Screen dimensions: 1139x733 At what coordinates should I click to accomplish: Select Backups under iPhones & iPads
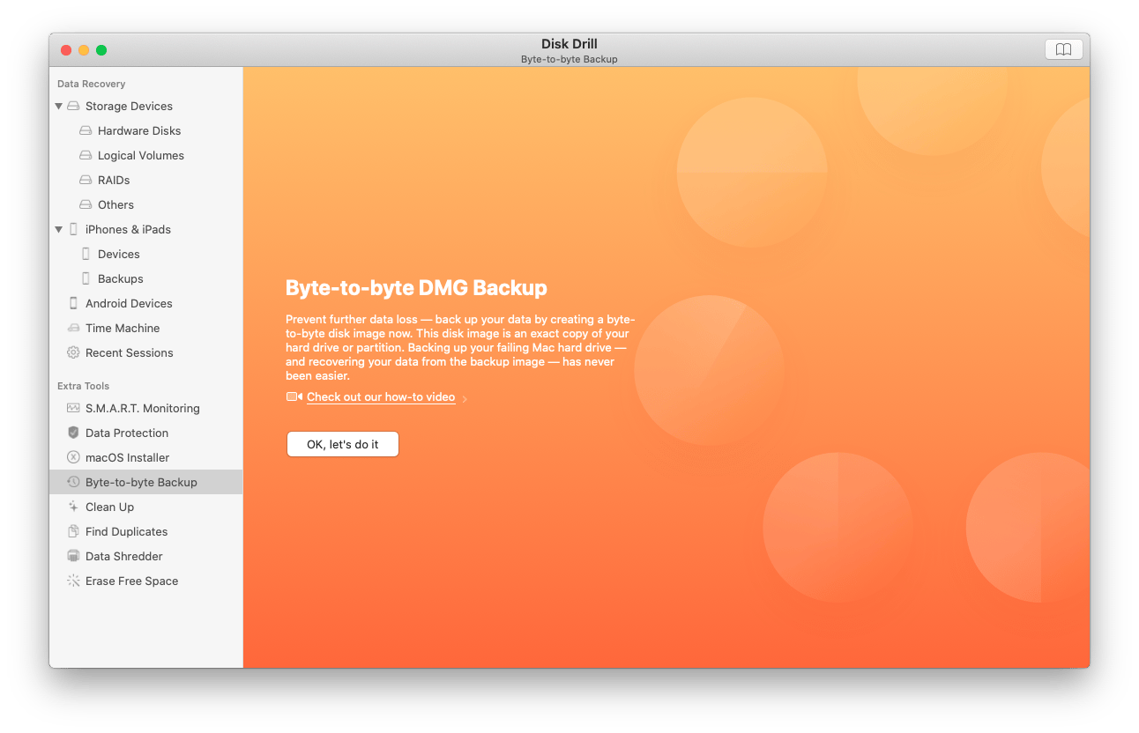(146, 278)
